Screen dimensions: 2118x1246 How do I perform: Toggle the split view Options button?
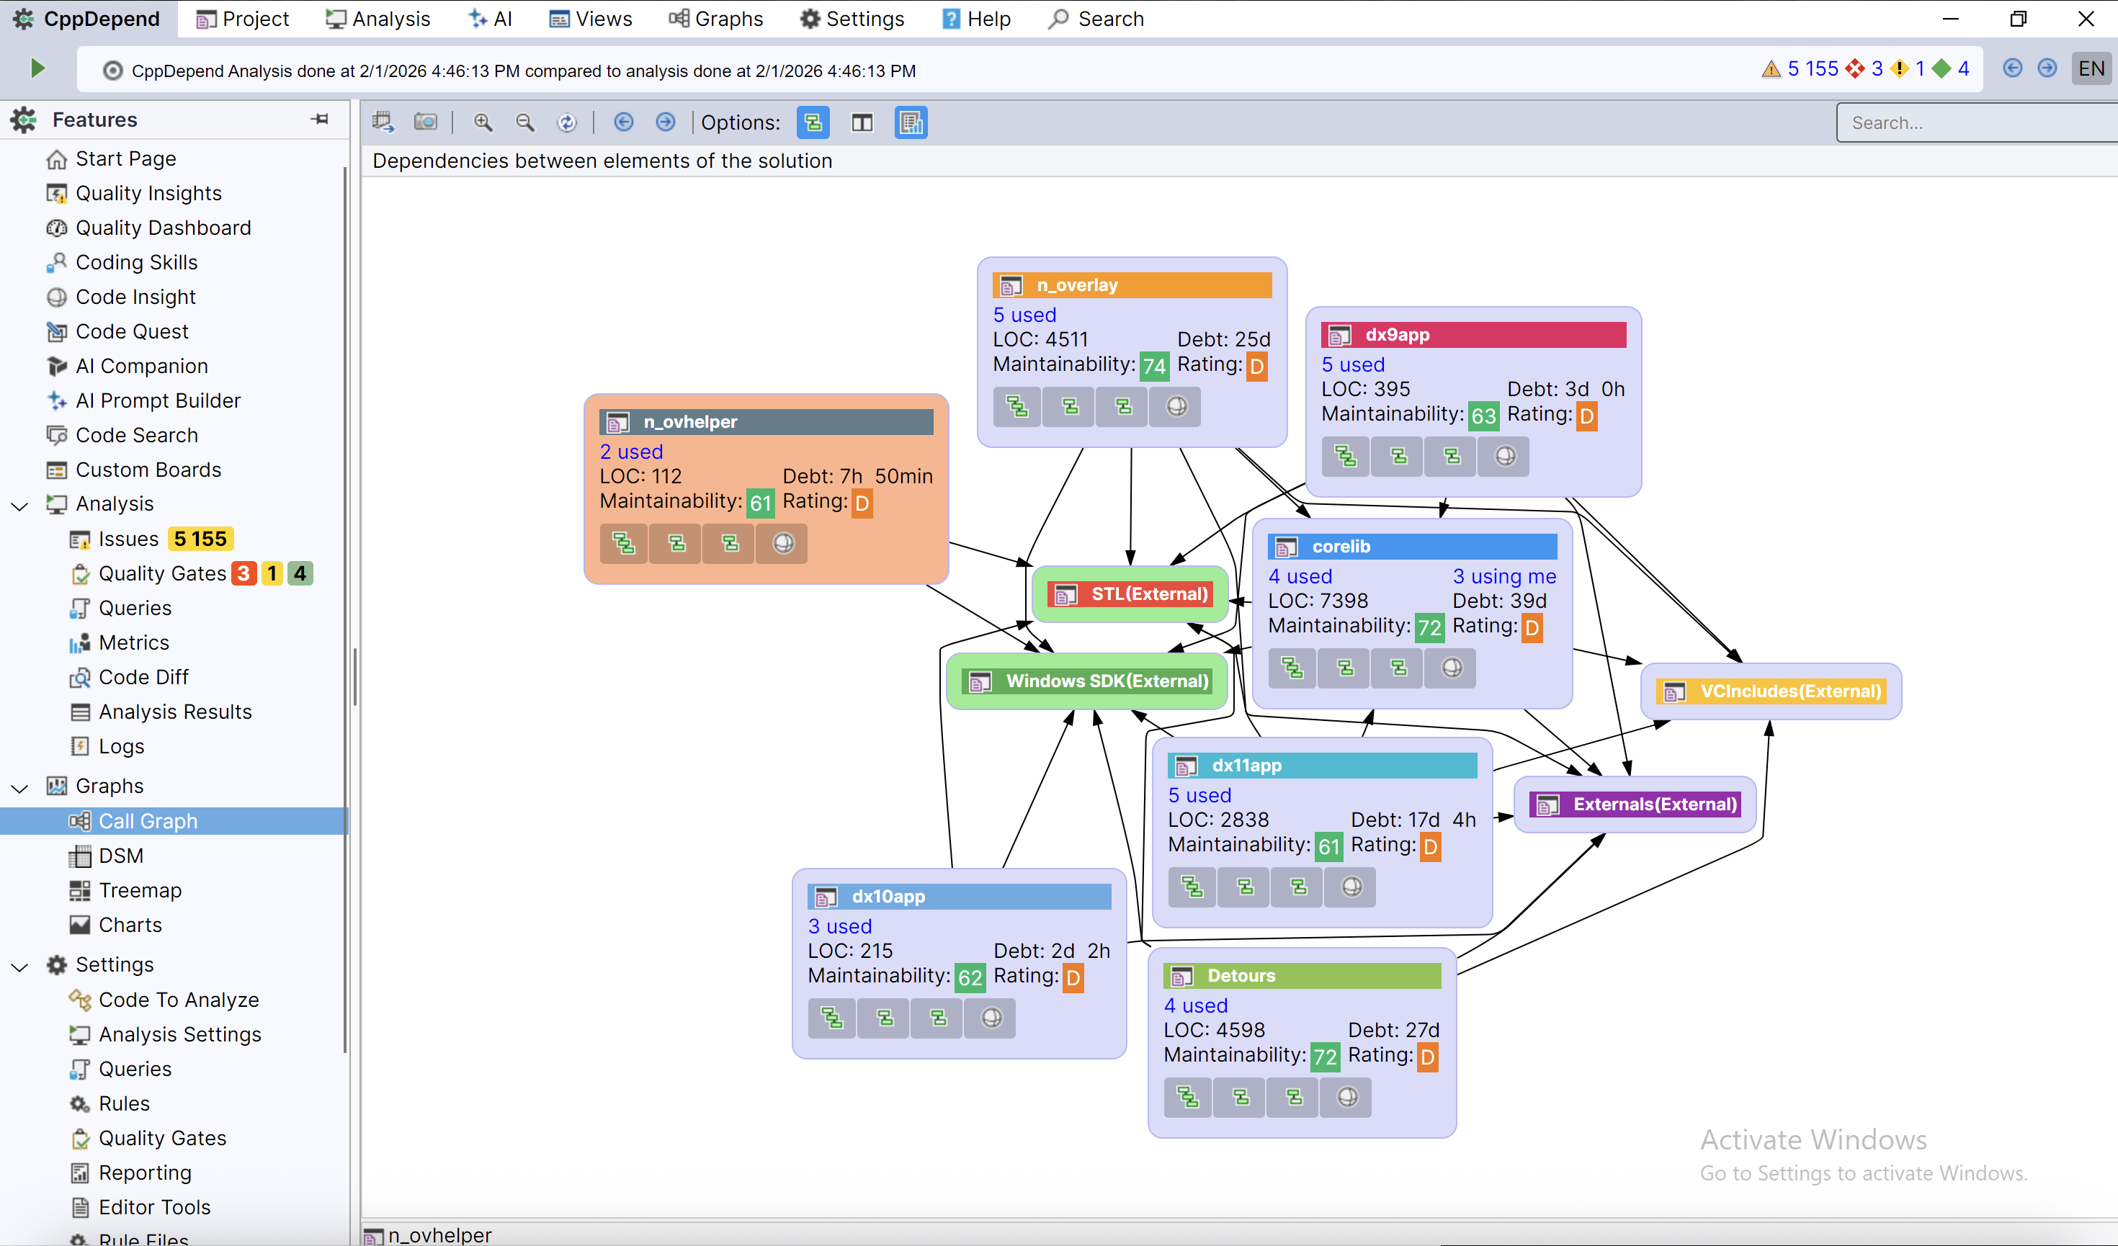[x=862, y=122]
